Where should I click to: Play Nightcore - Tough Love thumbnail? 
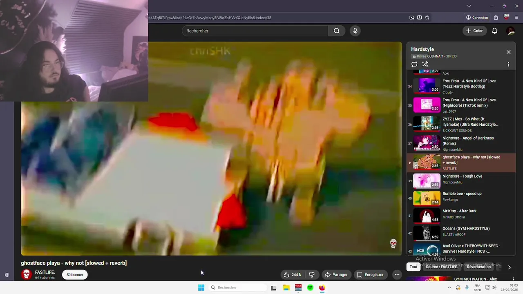(427, 181)
